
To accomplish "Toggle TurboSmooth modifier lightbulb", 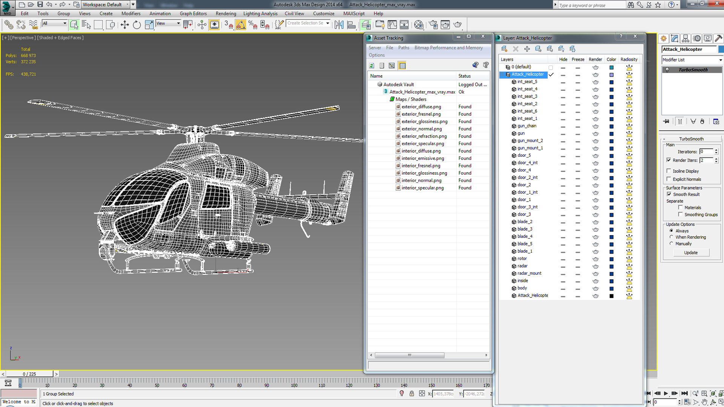I will click(x=667, y=70).
